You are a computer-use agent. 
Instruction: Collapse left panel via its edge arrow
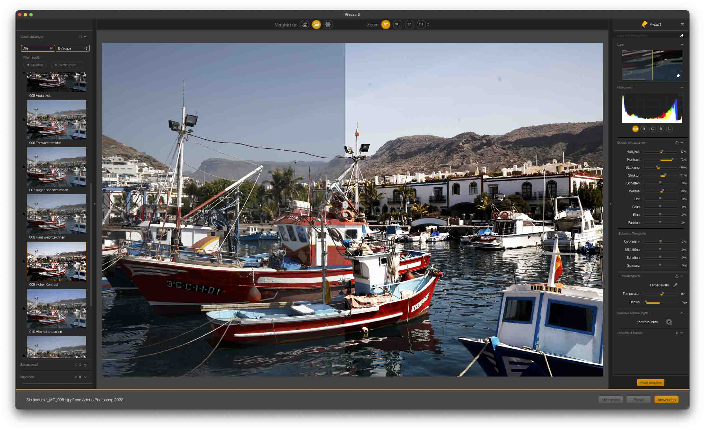point(94,204)
